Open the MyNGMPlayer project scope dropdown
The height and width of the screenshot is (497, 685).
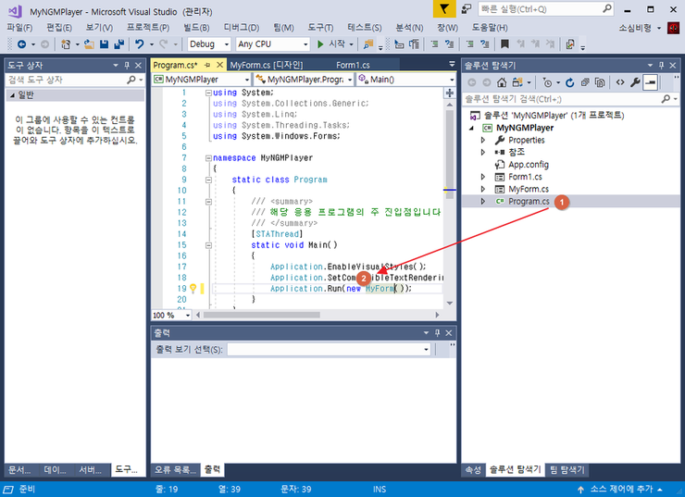202,80
